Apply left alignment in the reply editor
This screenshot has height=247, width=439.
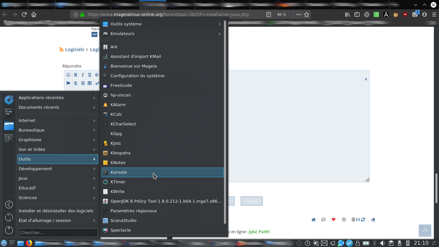pos(76,83)
